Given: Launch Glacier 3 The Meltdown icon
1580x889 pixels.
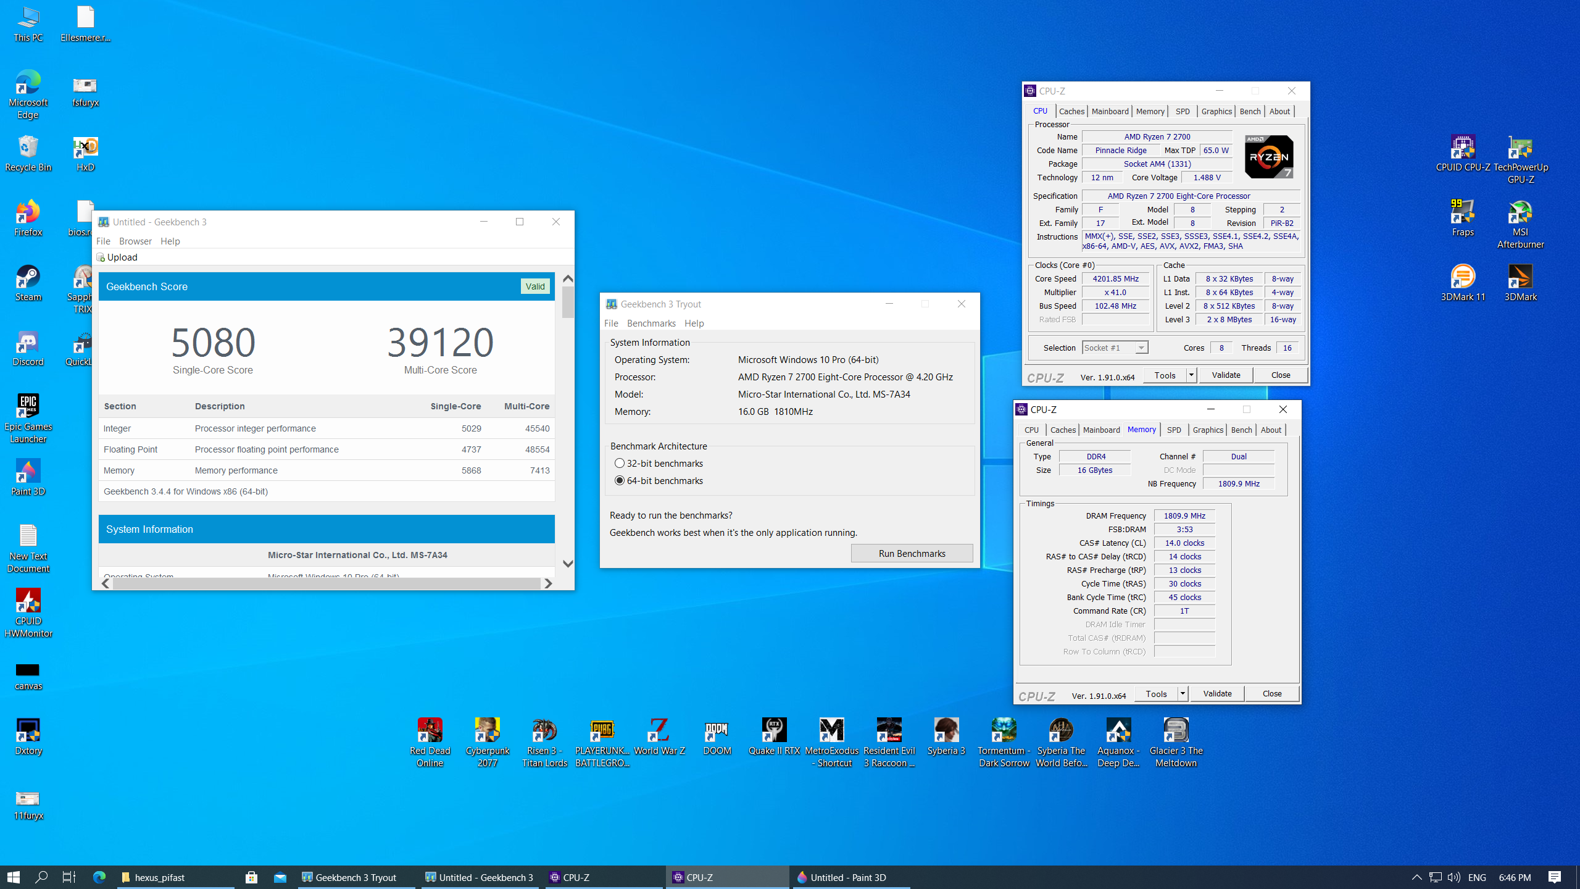Looking at the screenshot, I should [1176, 743].
